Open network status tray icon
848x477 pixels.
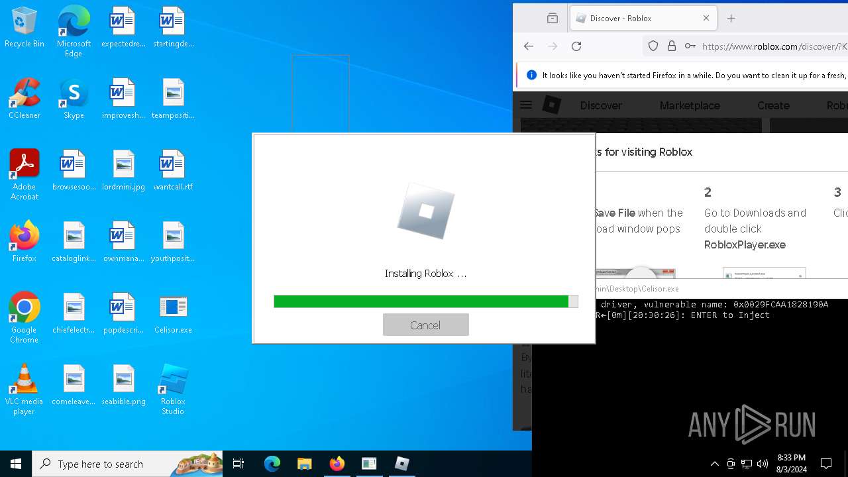click(x=747, y=464)
